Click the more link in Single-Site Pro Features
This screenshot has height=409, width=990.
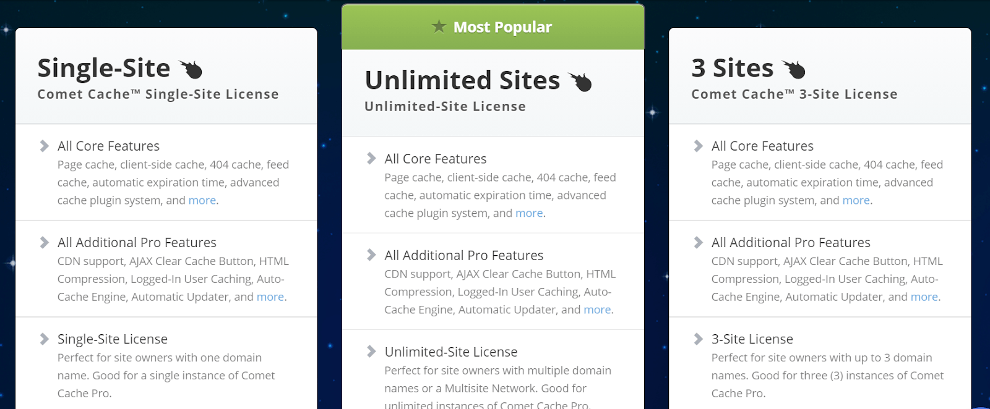[x=270, y=297]
